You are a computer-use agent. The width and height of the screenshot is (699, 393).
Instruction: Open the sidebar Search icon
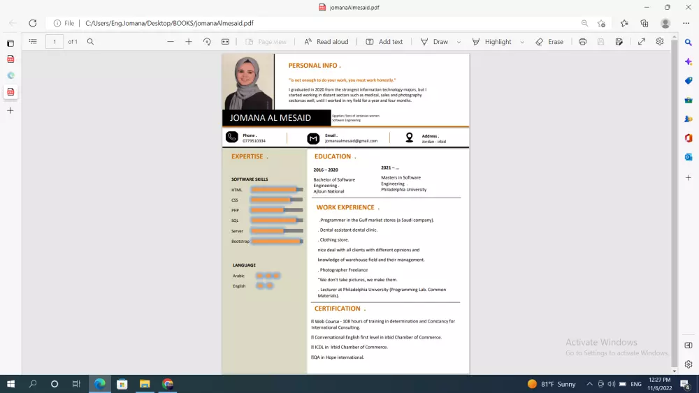[689, 43]
